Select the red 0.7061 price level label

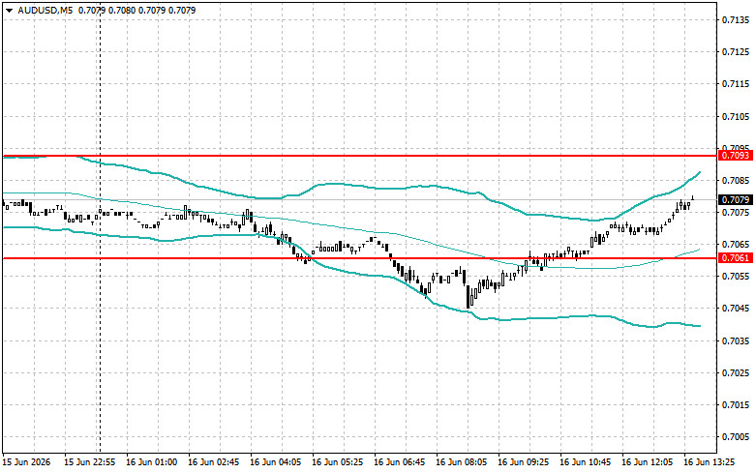point(736,258)
